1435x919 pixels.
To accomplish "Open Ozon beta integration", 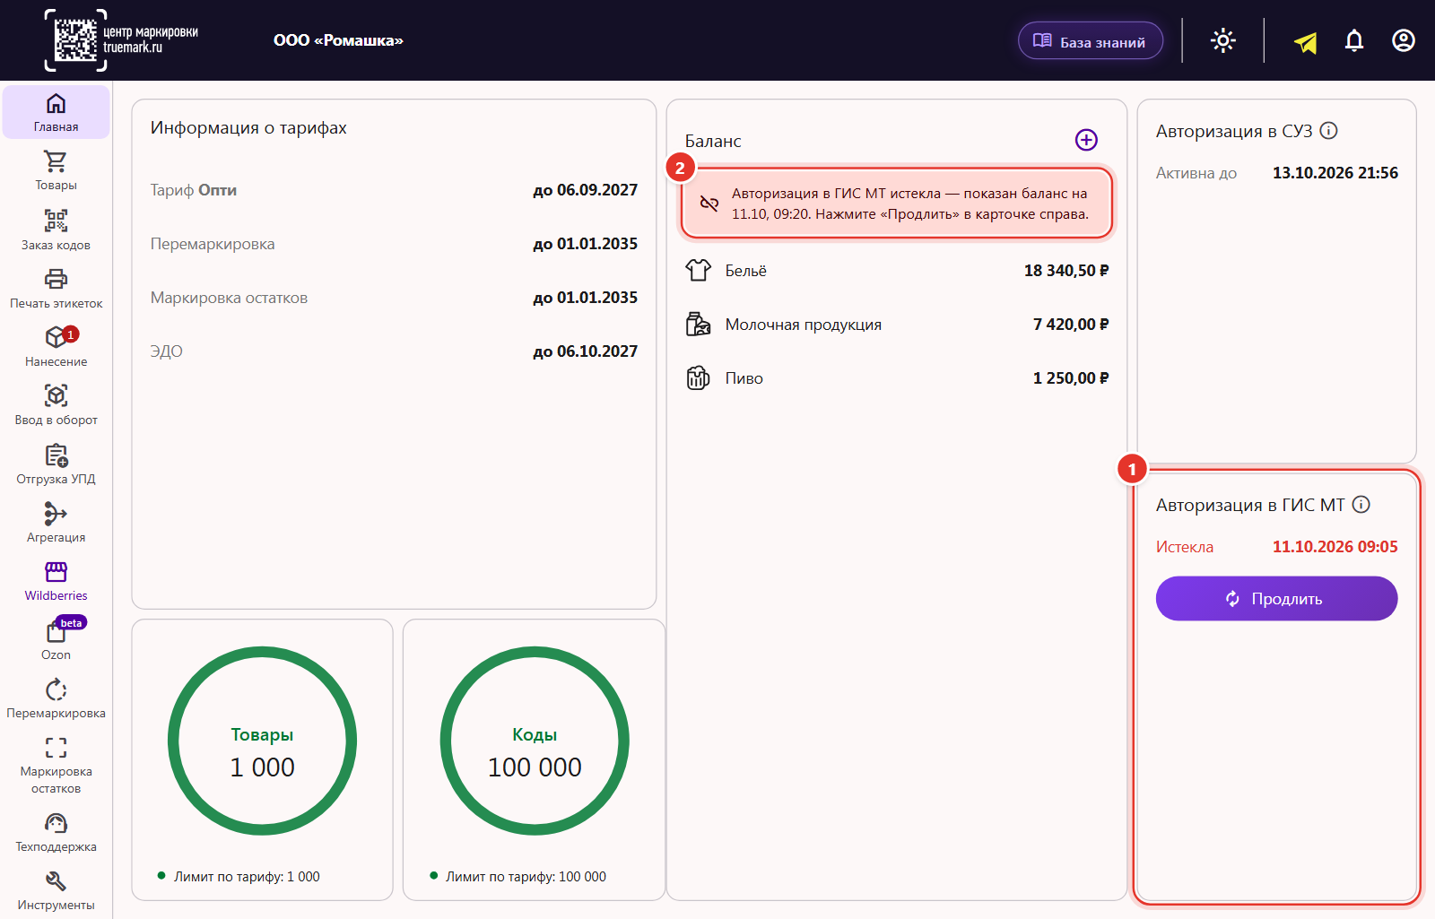I will (x=56, y=640).
